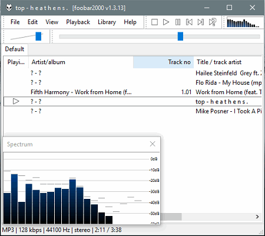This screenshot has width=265, height=236.
Task: Pause the current track
Action: [178, 22]
